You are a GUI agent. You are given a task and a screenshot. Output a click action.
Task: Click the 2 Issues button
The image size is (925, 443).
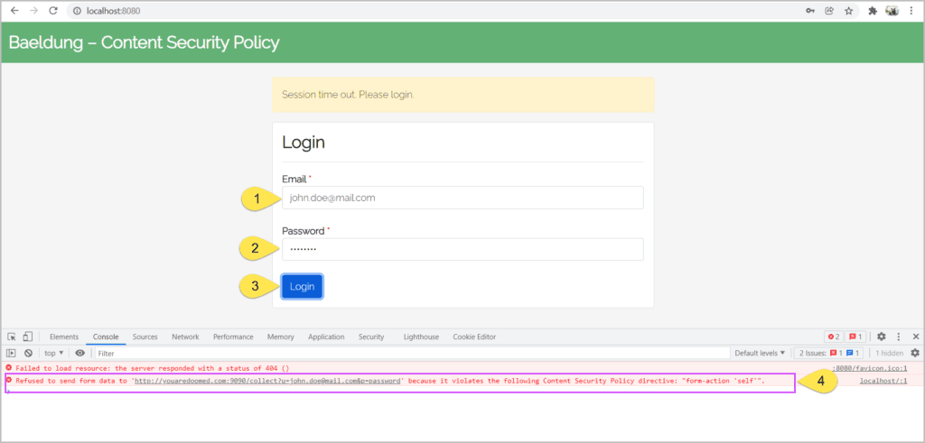coord(829,353)
